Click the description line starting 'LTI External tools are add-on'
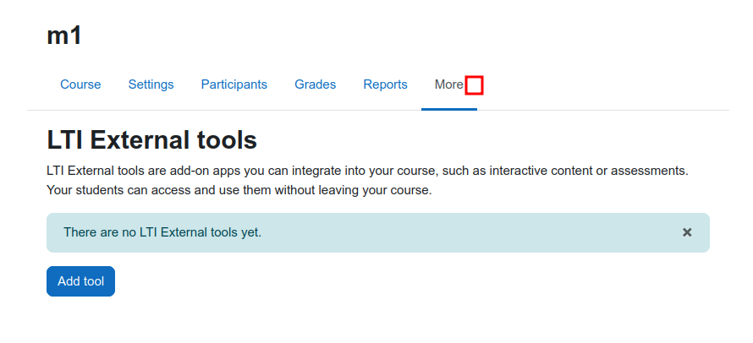This screenshot has height=343, width=753. [x=367, y=171]
